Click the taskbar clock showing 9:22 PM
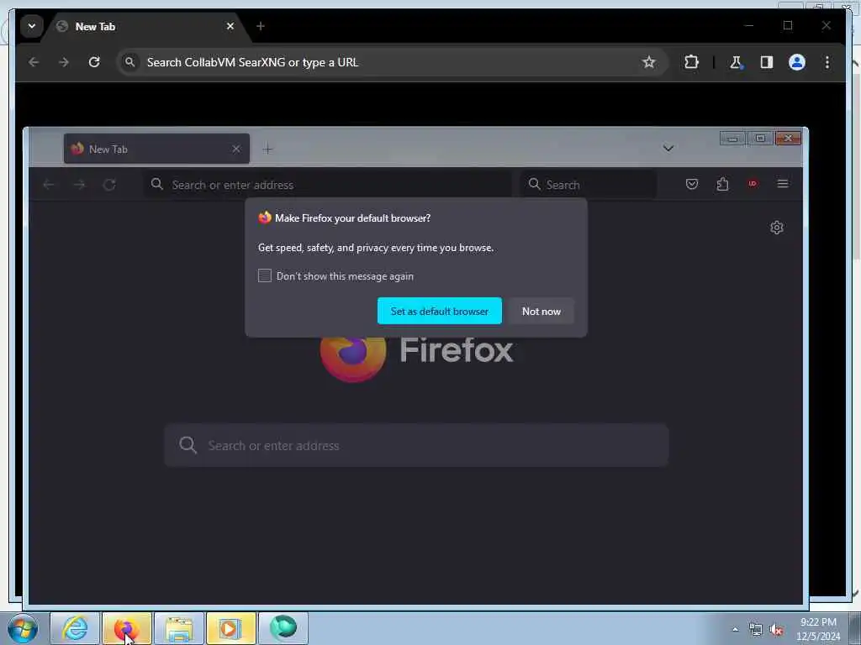Viewport: 861px width, 645px height. pyautogui.click(x=818, y=629)
